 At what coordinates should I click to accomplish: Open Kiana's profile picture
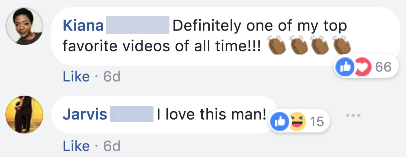click(25, 26)
